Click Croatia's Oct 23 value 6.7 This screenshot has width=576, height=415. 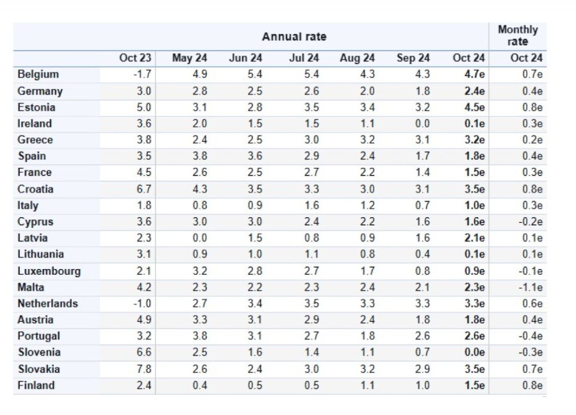[x=144, y=189]
